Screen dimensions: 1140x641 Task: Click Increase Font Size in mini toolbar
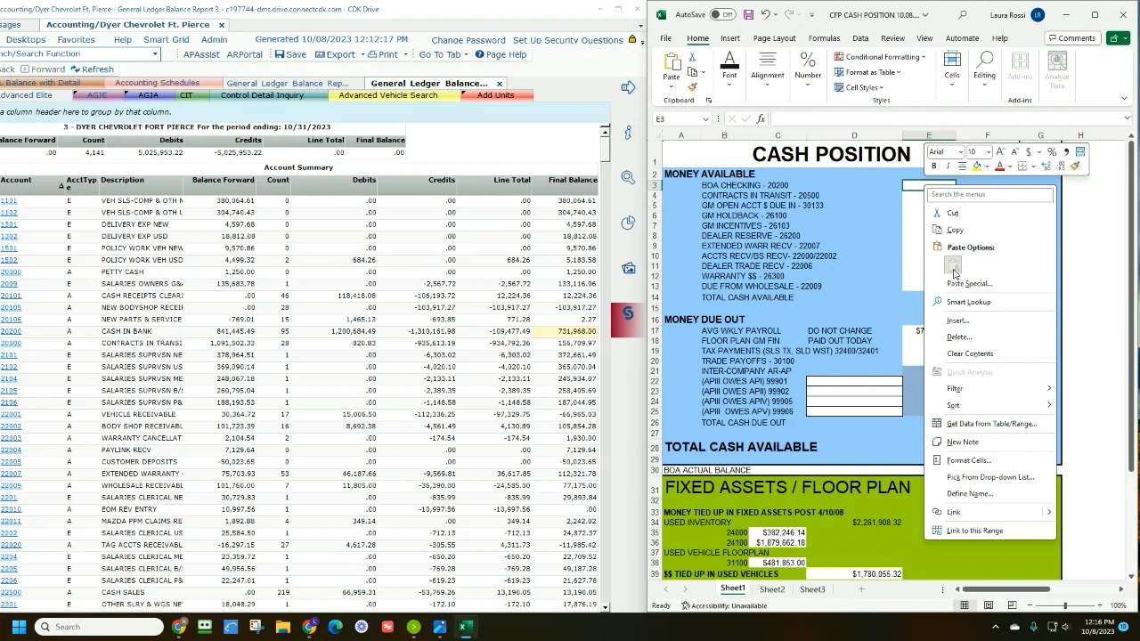[1000, 152]
